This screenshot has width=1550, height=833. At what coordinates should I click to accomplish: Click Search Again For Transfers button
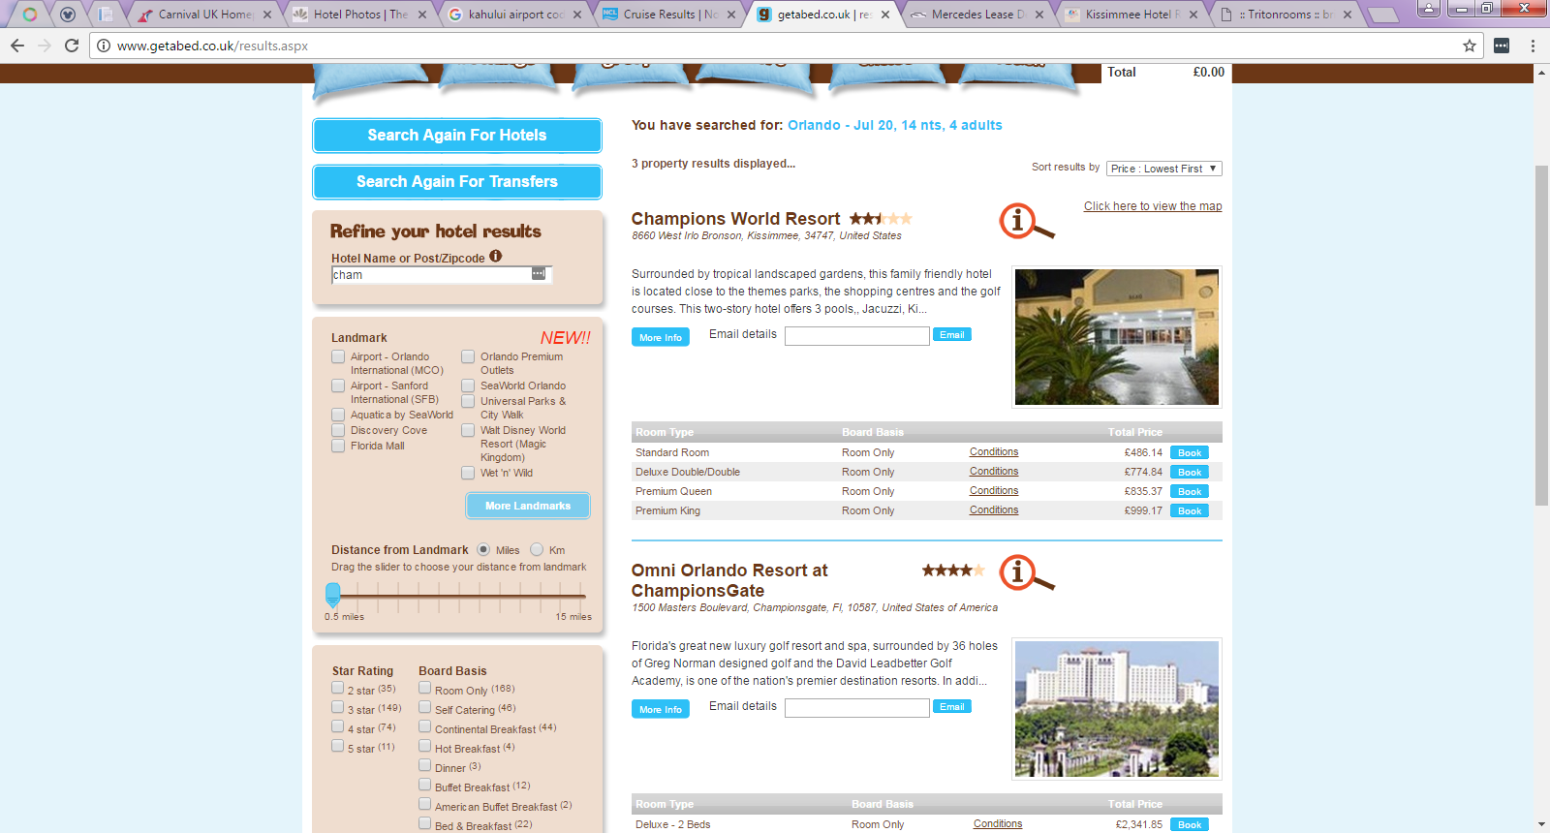[x=457, y=182]
